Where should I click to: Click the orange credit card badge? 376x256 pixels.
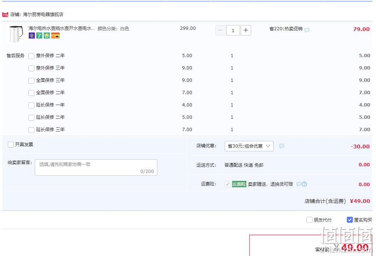coord(55,36)
